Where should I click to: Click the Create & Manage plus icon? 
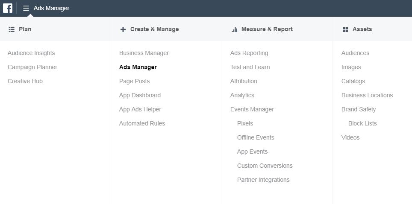pos(123,29)
